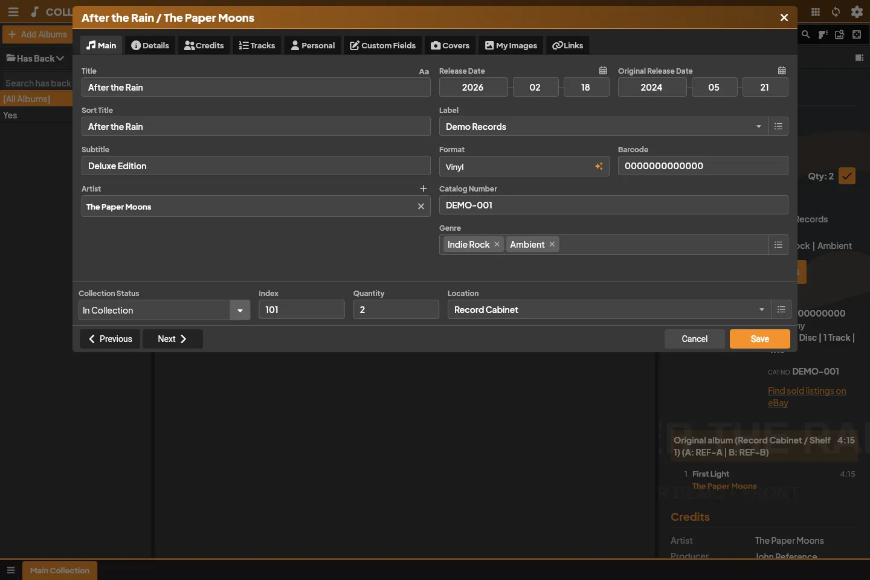Screen dimensions: 870x580
Task: Click the Barcode input field
Action: tap(703, 166)
